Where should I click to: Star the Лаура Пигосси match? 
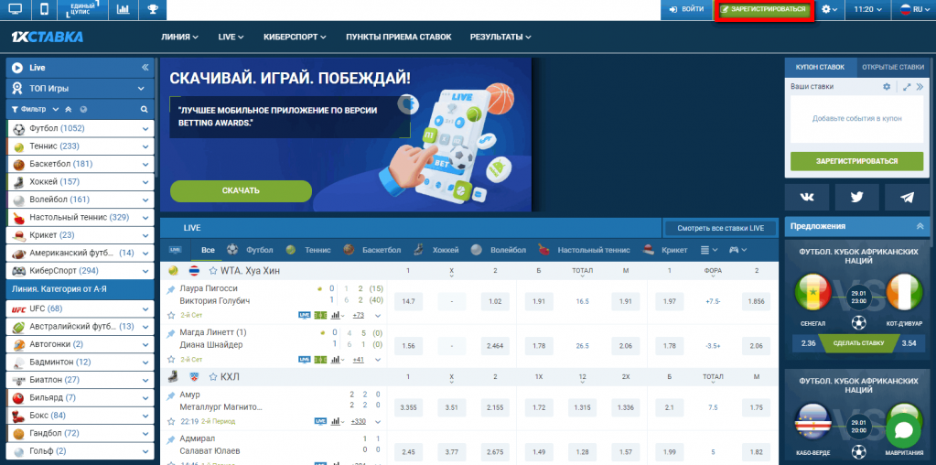coord(171,315)
